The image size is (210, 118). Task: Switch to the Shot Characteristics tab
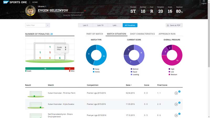[x=142, y=34]
